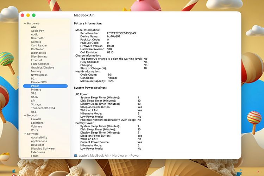Click the Cycle Count value 301
Screen dimensions: 264x176
(x=110, y=74)
